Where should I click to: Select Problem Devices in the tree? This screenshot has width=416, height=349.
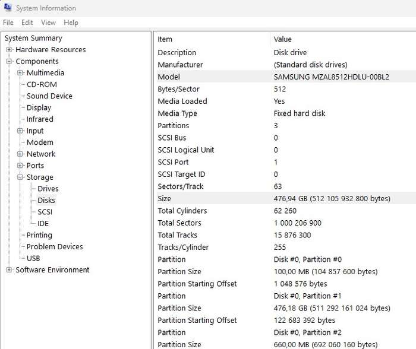point(55,247)
